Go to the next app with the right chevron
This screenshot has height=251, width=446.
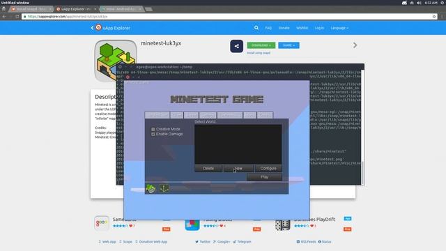[x=355, y=45]
